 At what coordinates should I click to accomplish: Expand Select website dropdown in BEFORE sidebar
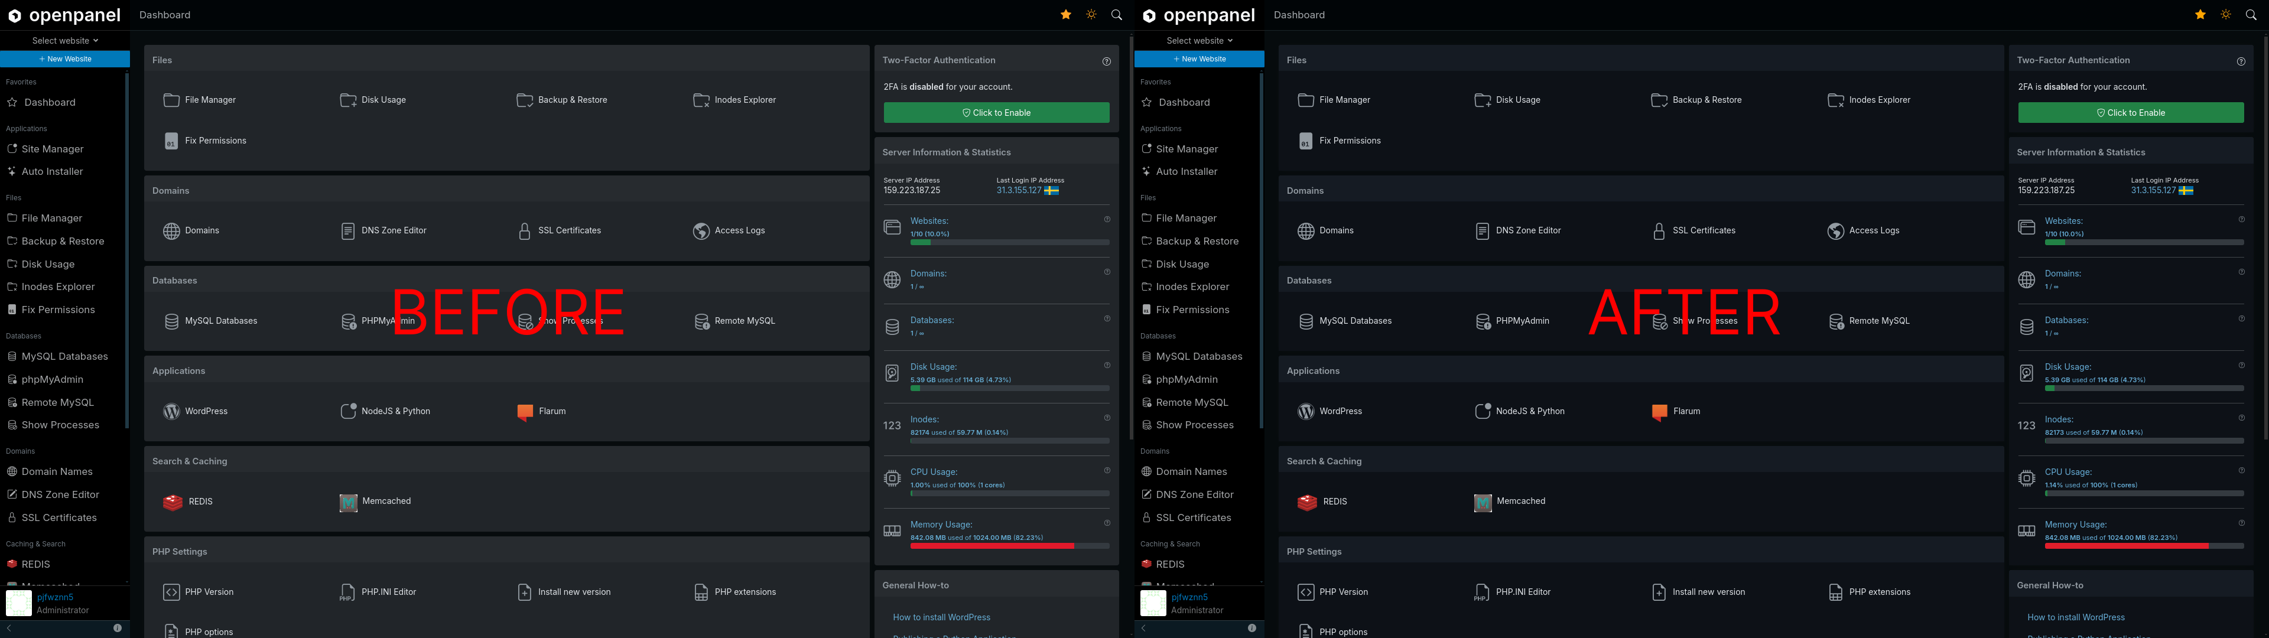(65, 41)
